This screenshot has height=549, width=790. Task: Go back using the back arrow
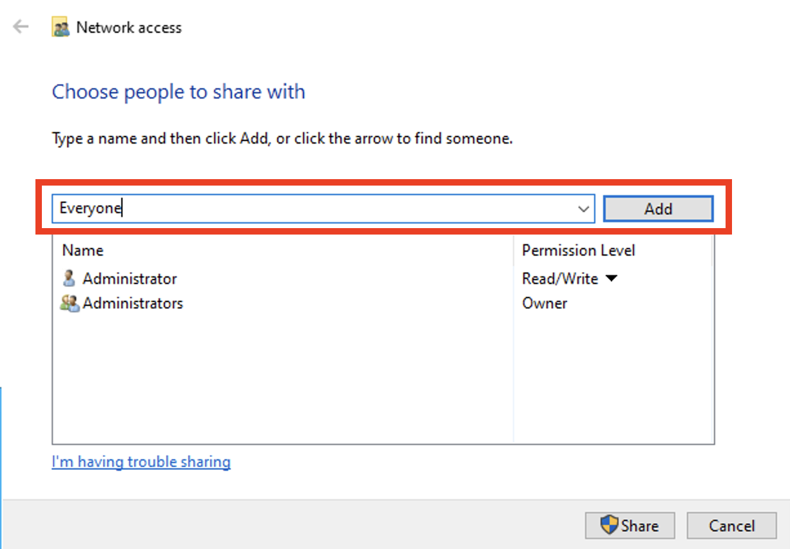pos(21,27)
